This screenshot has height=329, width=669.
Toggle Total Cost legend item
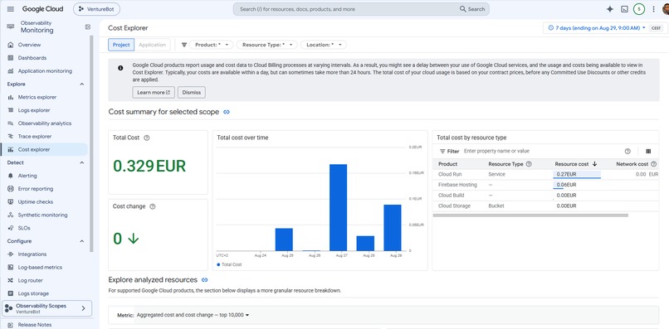tap(229, 264)
